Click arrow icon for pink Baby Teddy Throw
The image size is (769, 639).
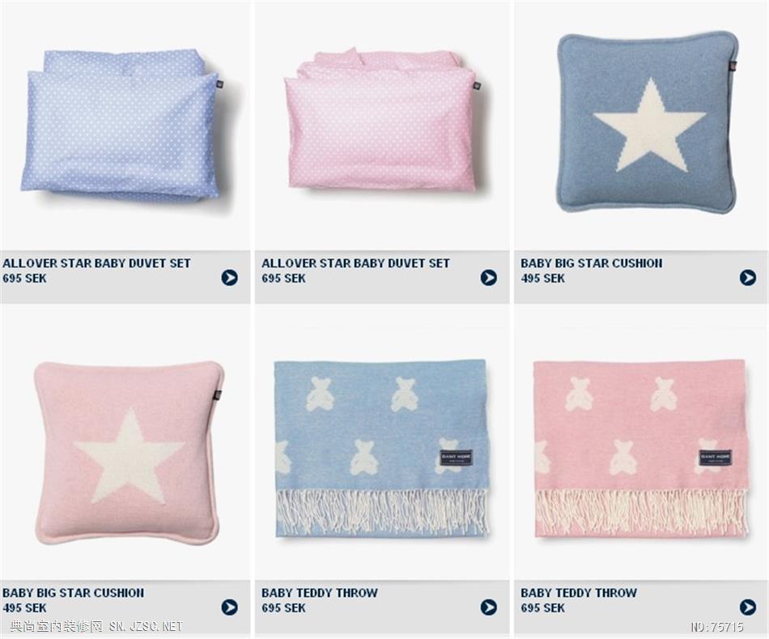pos(747,607)
